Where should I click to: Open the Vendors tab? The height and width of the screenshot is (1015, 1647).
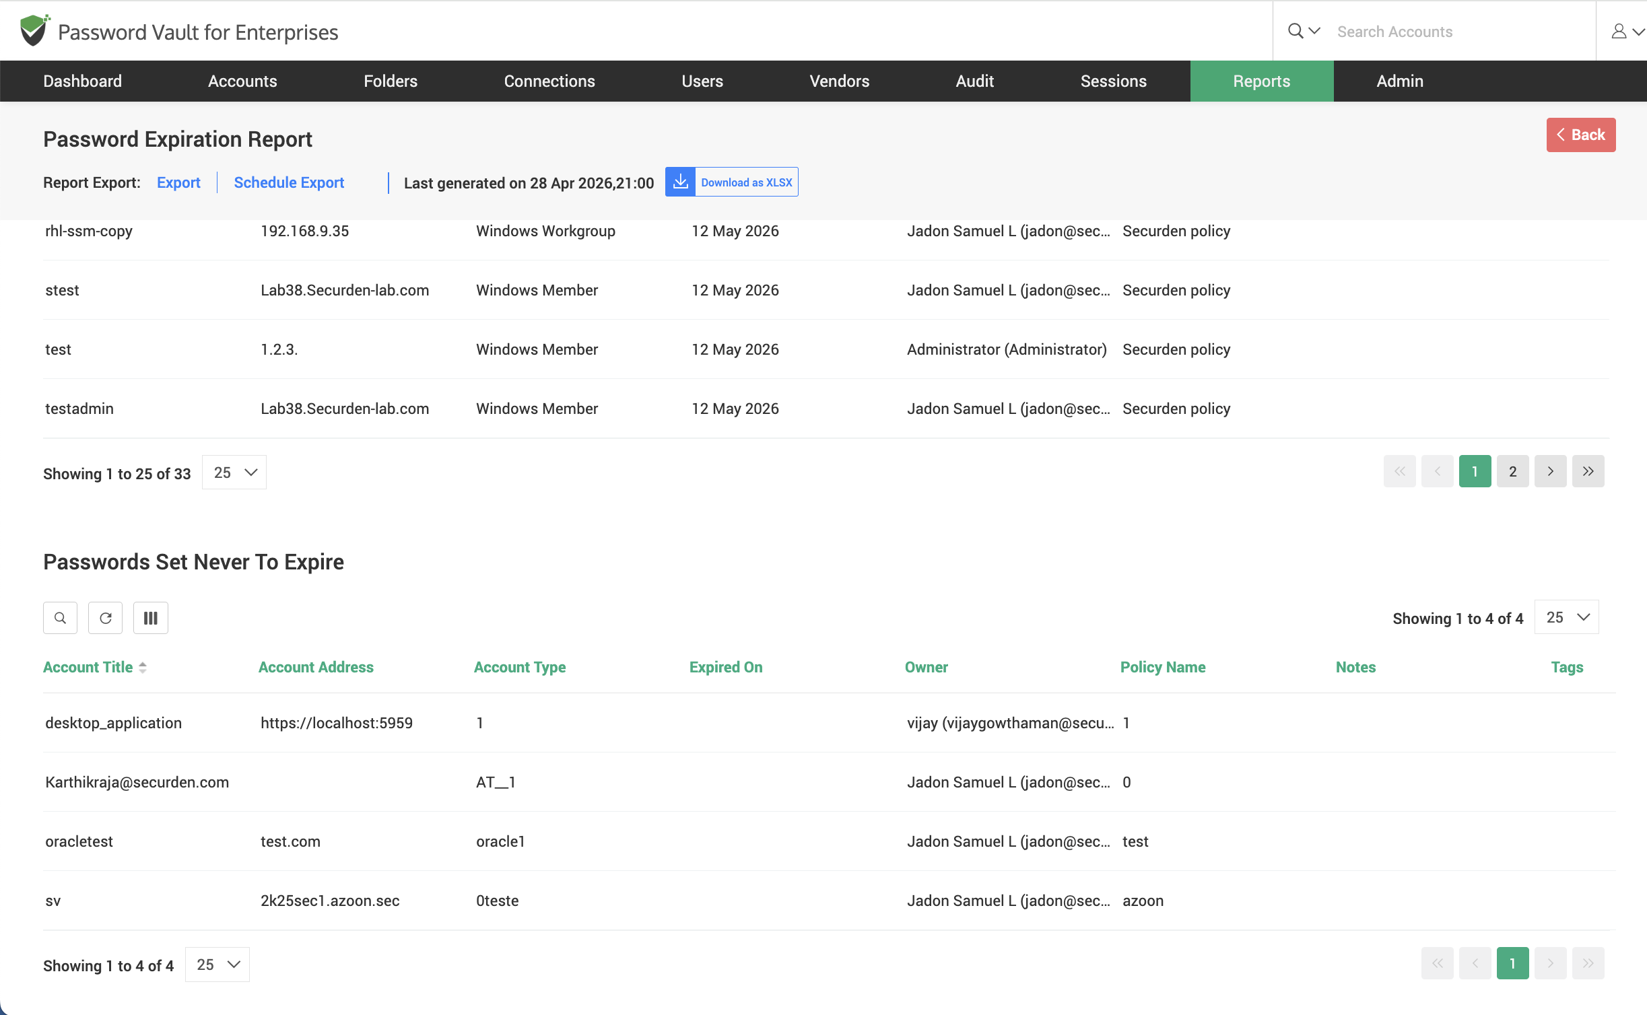click(840, 81)
